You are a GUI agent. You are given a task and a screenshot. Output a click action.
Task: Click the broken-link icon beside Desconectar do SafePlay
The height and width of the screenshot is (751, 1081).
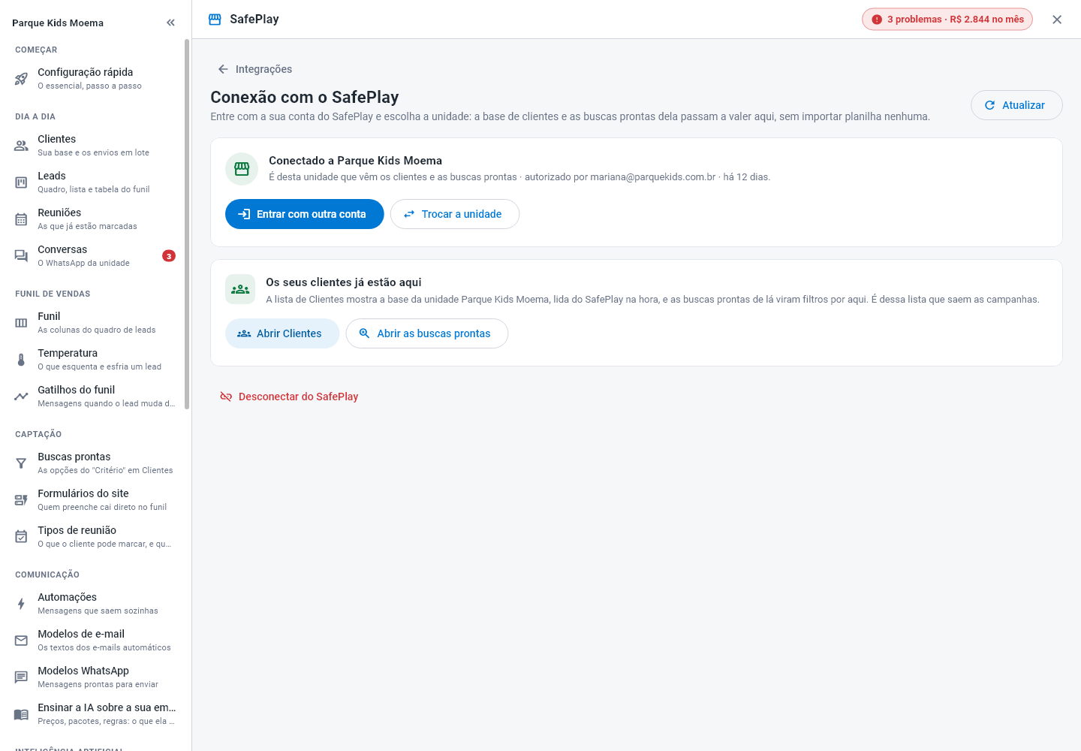pos(226,397)
